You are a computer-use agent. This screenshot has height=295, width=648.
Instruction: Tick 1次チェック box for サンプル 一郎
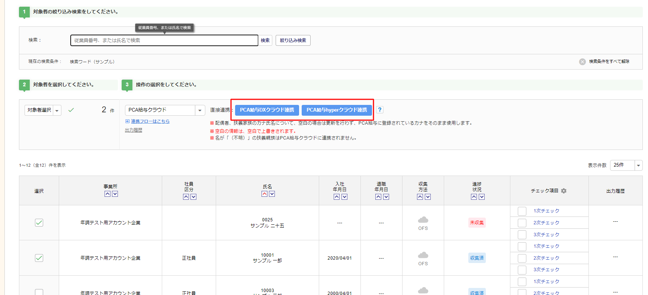pos(522,246)
